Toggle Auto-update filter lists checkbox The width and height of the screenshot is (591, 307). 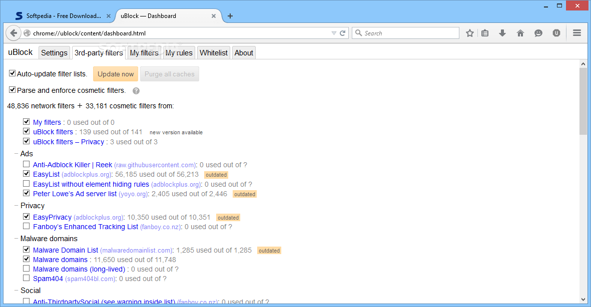point(13,73)
